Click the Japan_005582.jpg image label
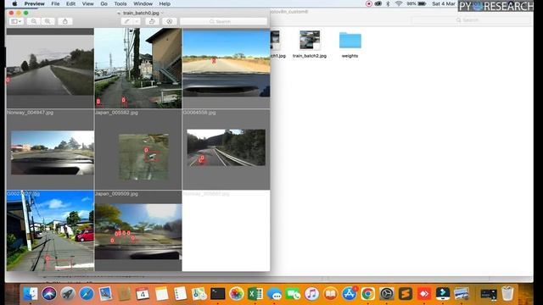This screenshot has height=305, width=543. pyautogui.click(x=116, y=113)
